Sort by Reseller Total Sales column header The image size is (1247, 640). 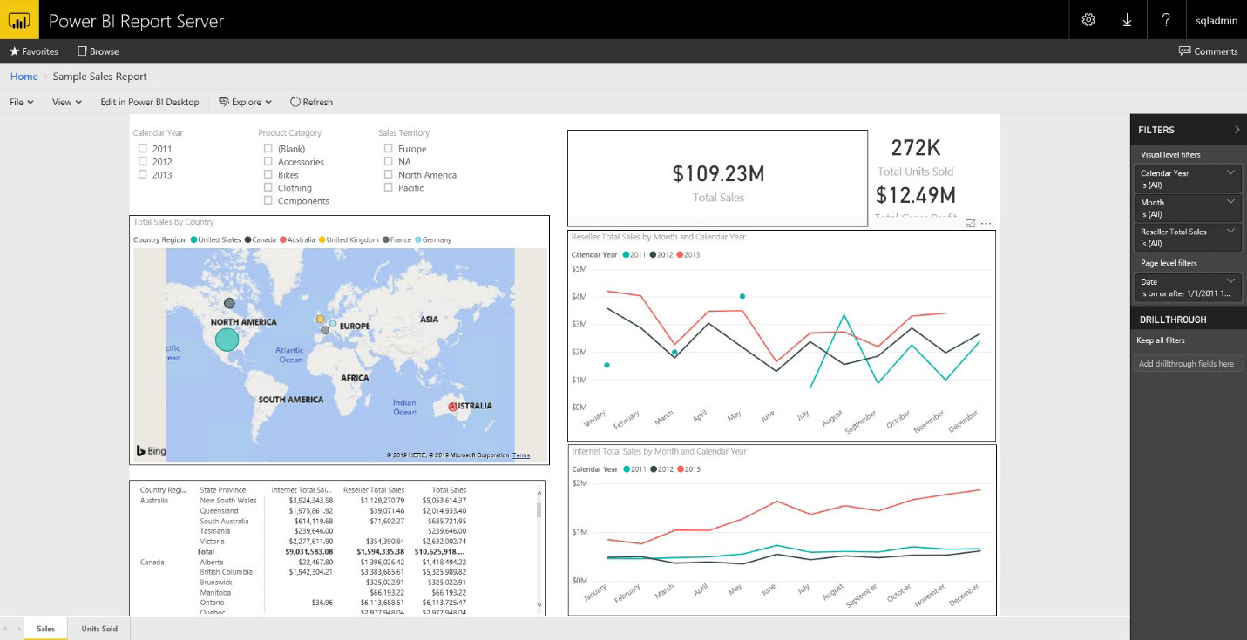point(374,490)
